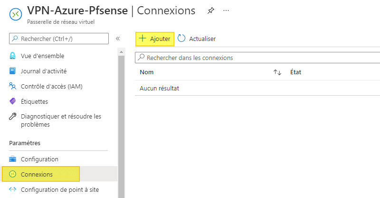Click the Rechercher (Ctrl+/) search box
The image size is (380, 198).
[59, 39]
